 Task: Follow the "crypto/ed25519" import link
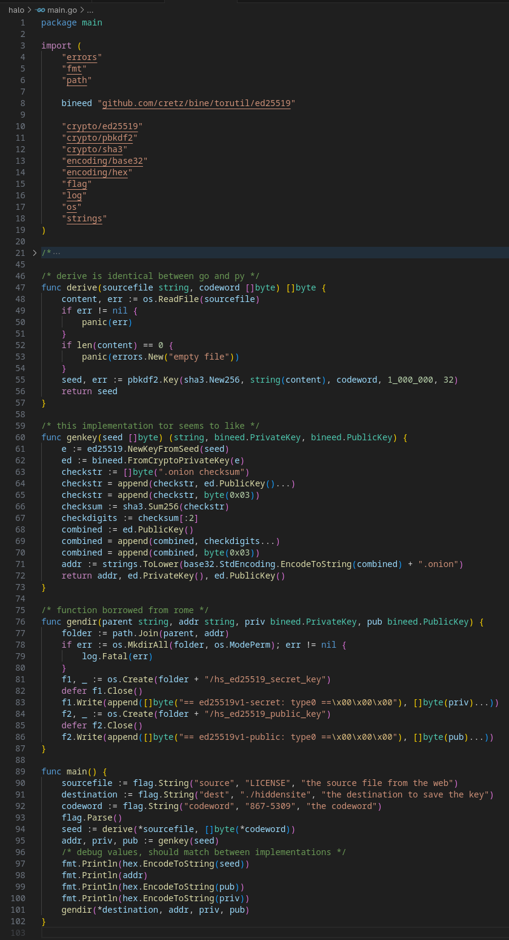tap(102, 126)
